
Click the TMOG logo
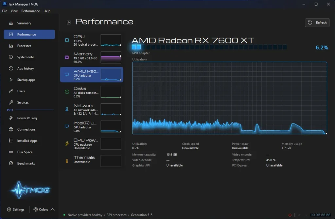[30, 190]
